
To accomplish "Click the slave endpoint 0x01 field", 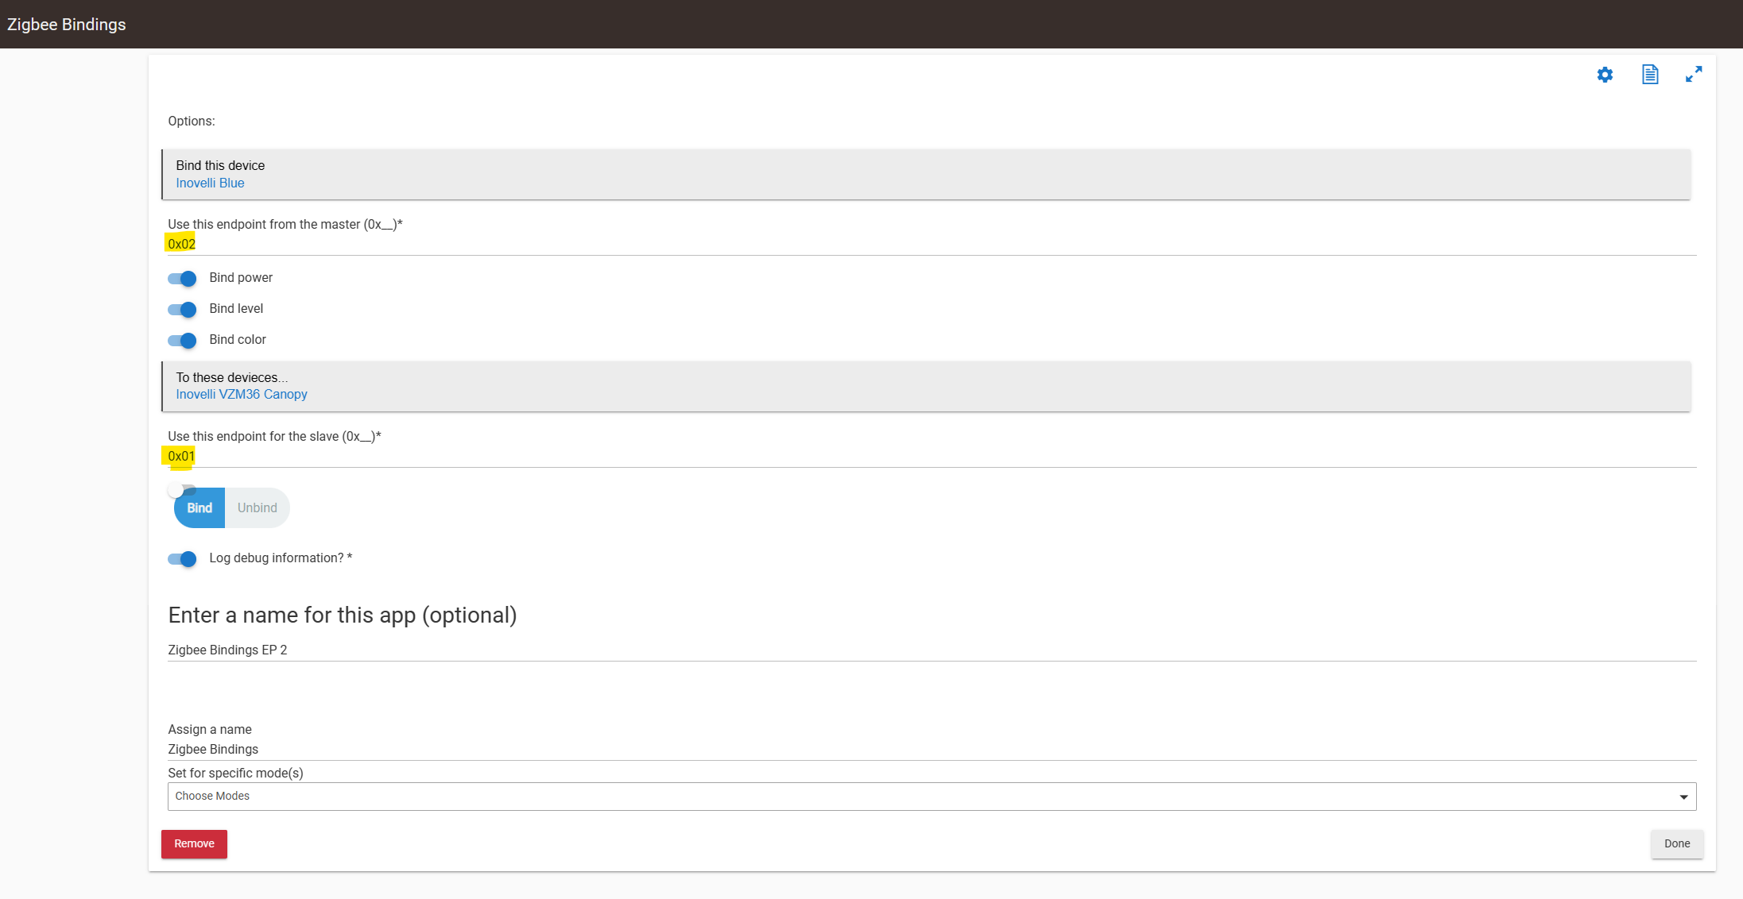I will coord(930,456).
